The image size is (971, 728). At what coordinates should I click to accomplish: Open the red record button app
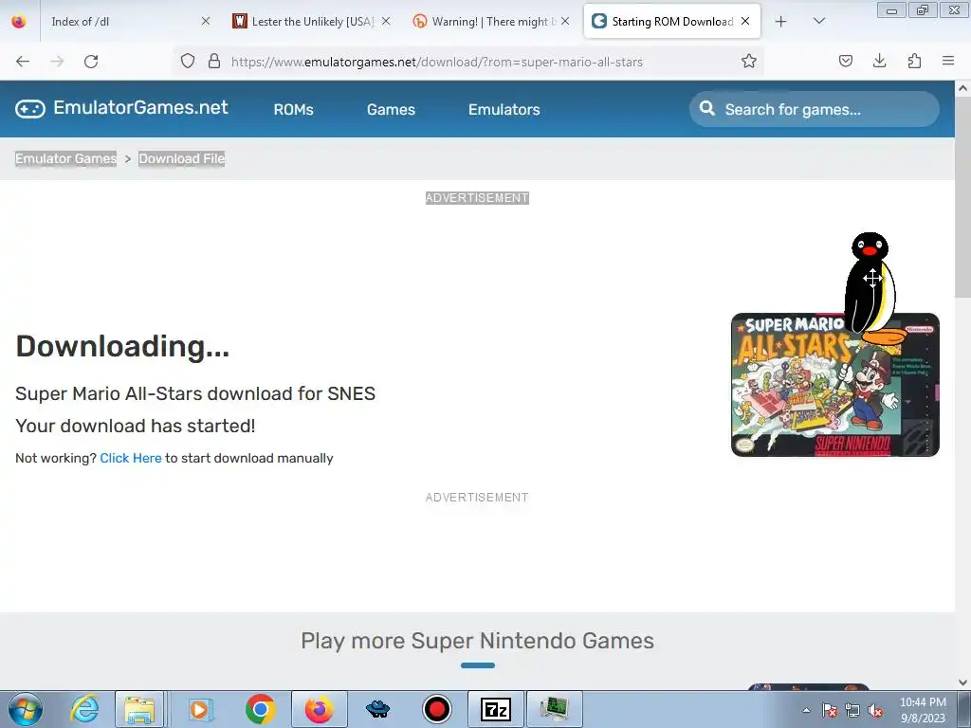coord(436,709)
